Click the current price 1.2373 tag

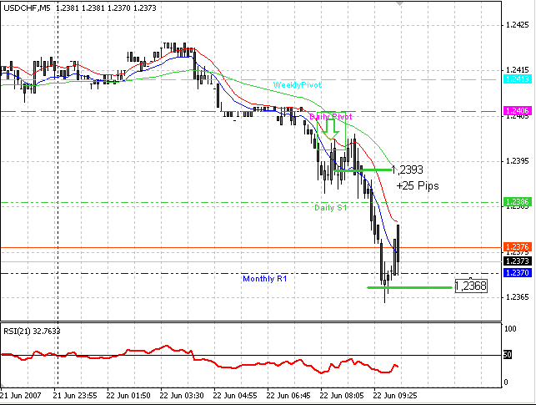518,261
